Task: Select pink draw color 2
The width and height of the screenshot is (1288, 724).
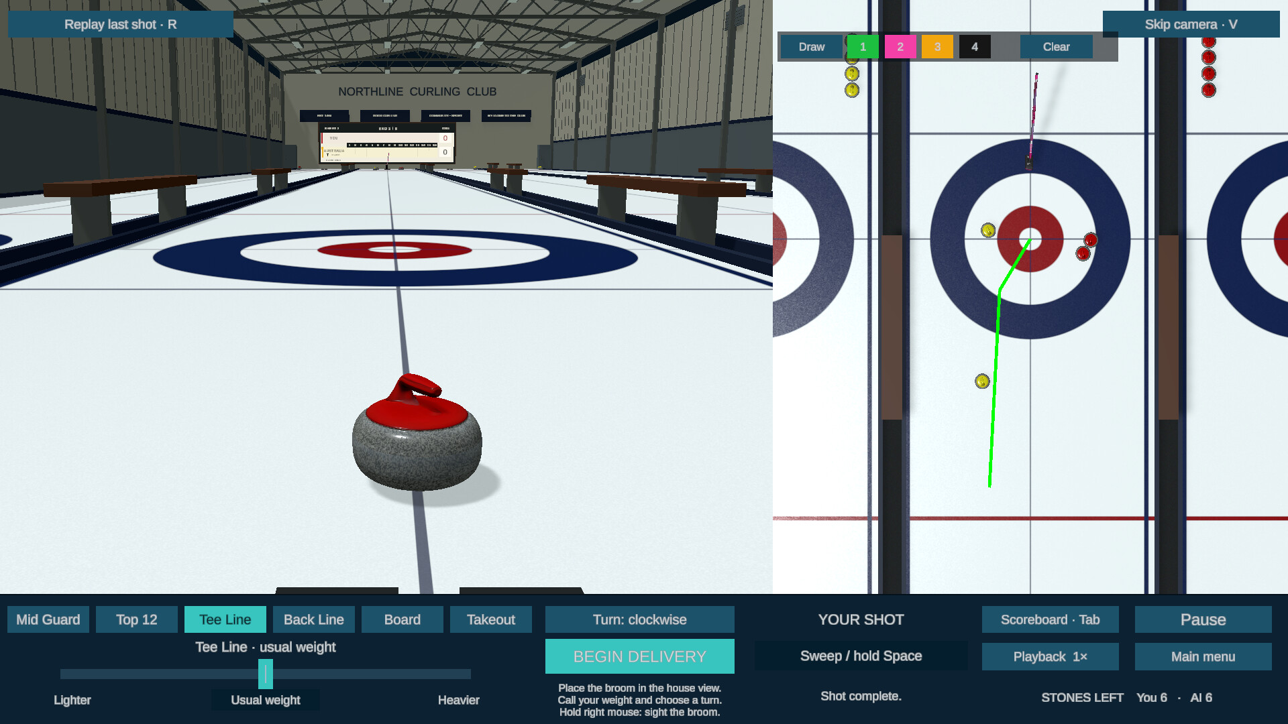Action: tap(900, 47)
